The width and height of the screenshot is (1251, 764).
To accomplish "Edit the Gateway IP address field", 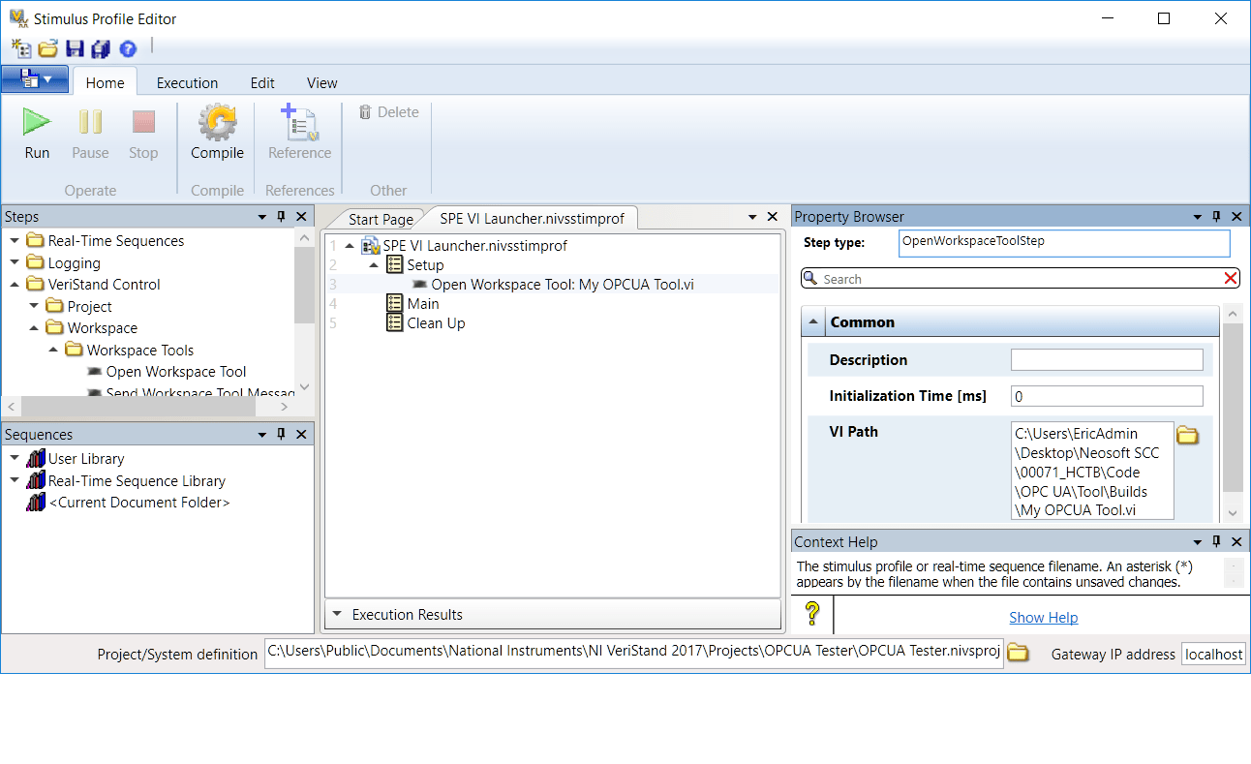I will pos(1213,654).
